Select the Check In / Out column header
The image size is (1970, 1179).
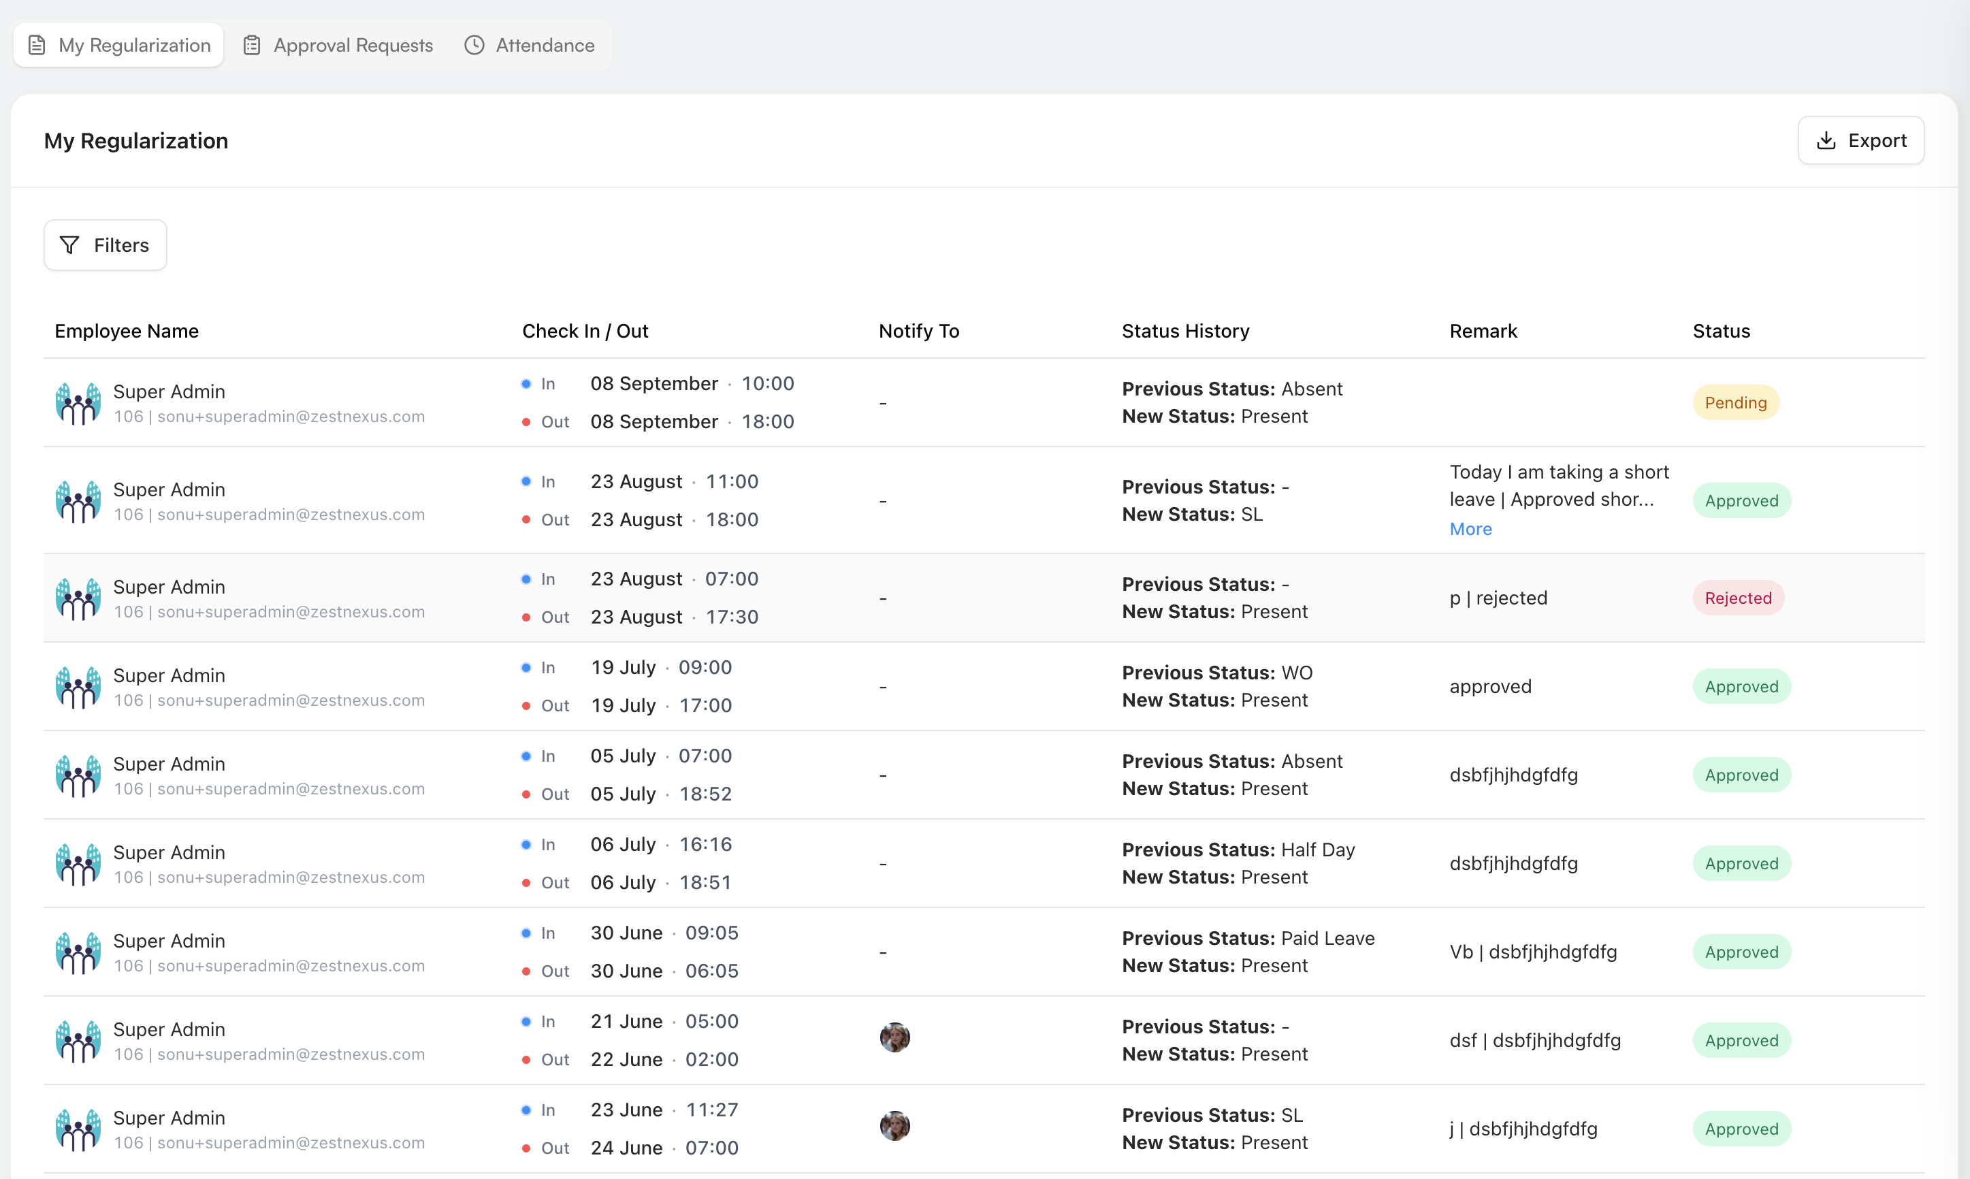pyautogui.click(x=585, y=332)
